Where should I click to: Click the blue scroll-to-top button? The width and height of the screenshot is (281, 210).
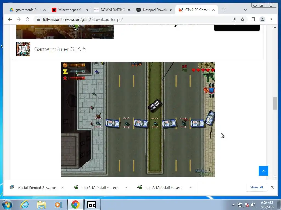pos(263,171)
